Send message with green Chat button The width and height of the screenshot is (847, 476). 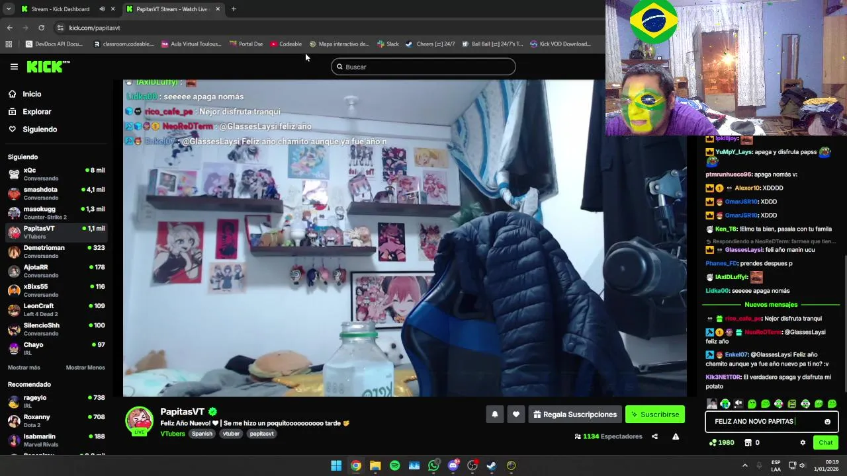coord(826,442)
